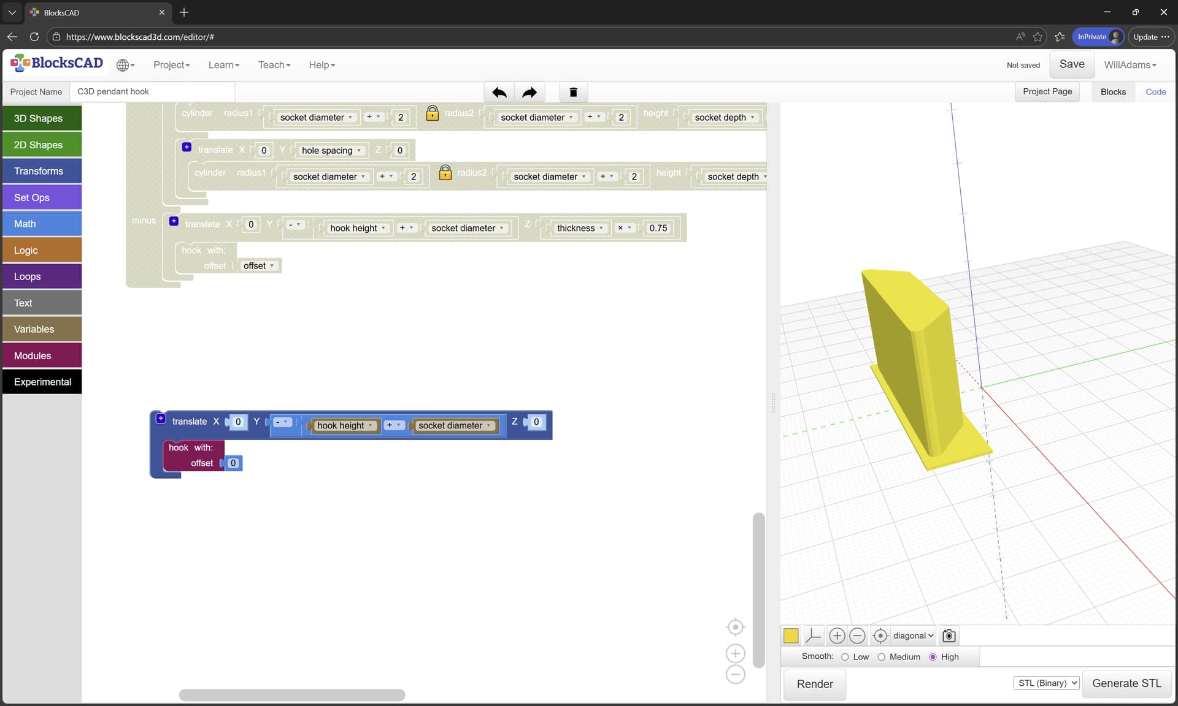
Task: Center the blocks workspace
Action: [x=735, y=628]
